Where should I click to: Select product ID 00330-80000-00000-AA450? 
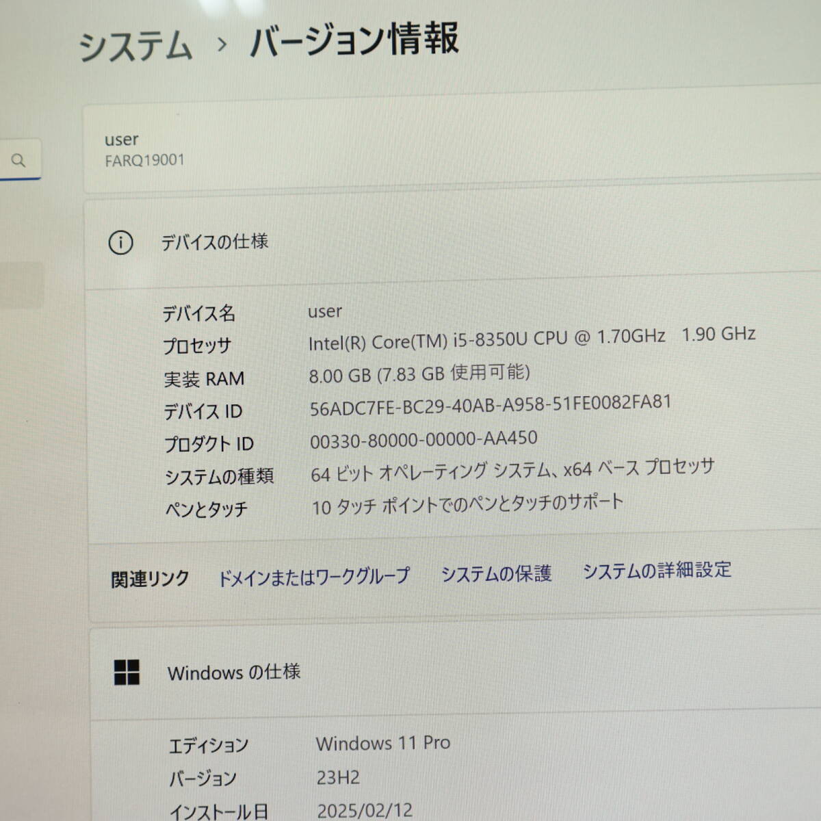click(423, 439)
